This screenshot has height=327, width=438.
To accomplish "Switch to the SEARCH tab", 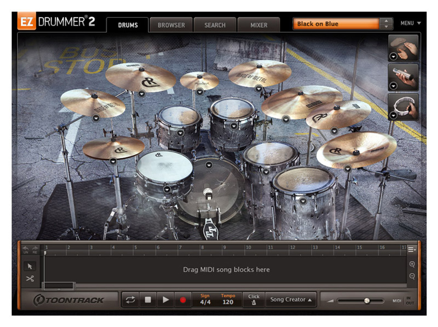I will click(x=215, y=25).
